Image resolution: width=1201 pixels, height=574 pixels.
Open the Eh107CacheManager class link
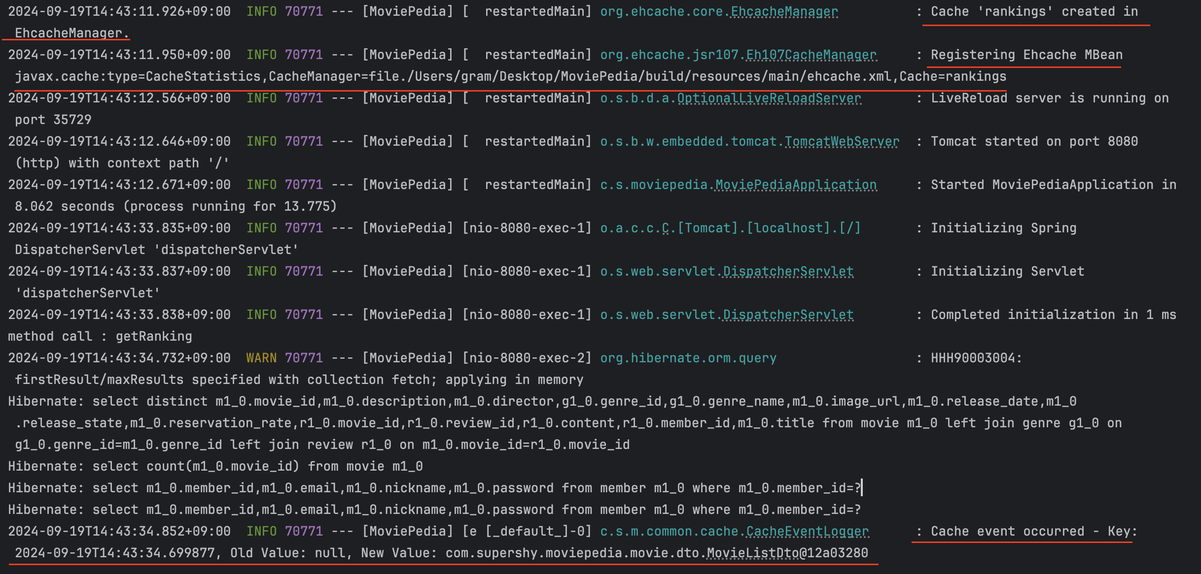pyautogui.click(x=811, y=55)
